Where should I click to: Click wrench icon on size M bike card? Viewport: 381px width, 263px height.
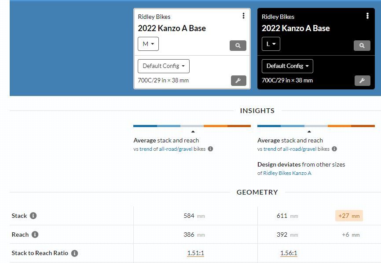point(238,81)
